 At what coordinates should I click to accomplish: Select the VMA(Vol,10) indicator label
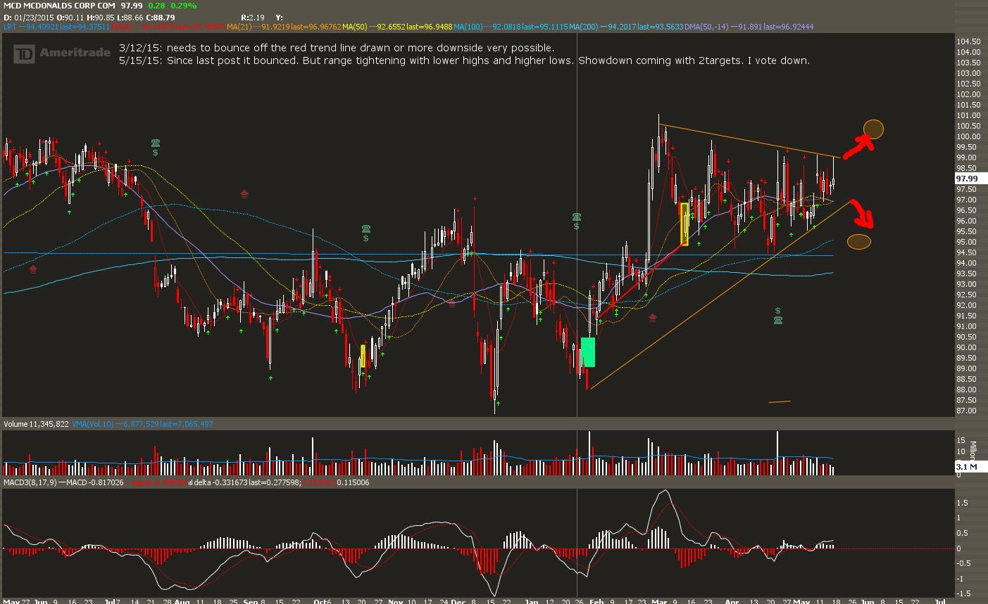click(93, 424)
